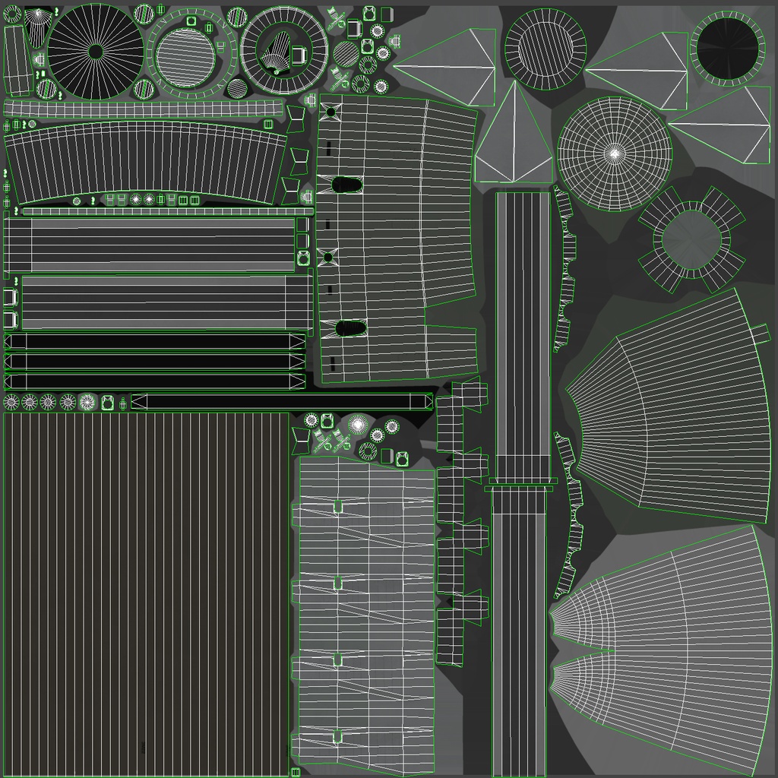
Task: Pick the lower grid panel with diagonal edges
Action: point(364,616)
